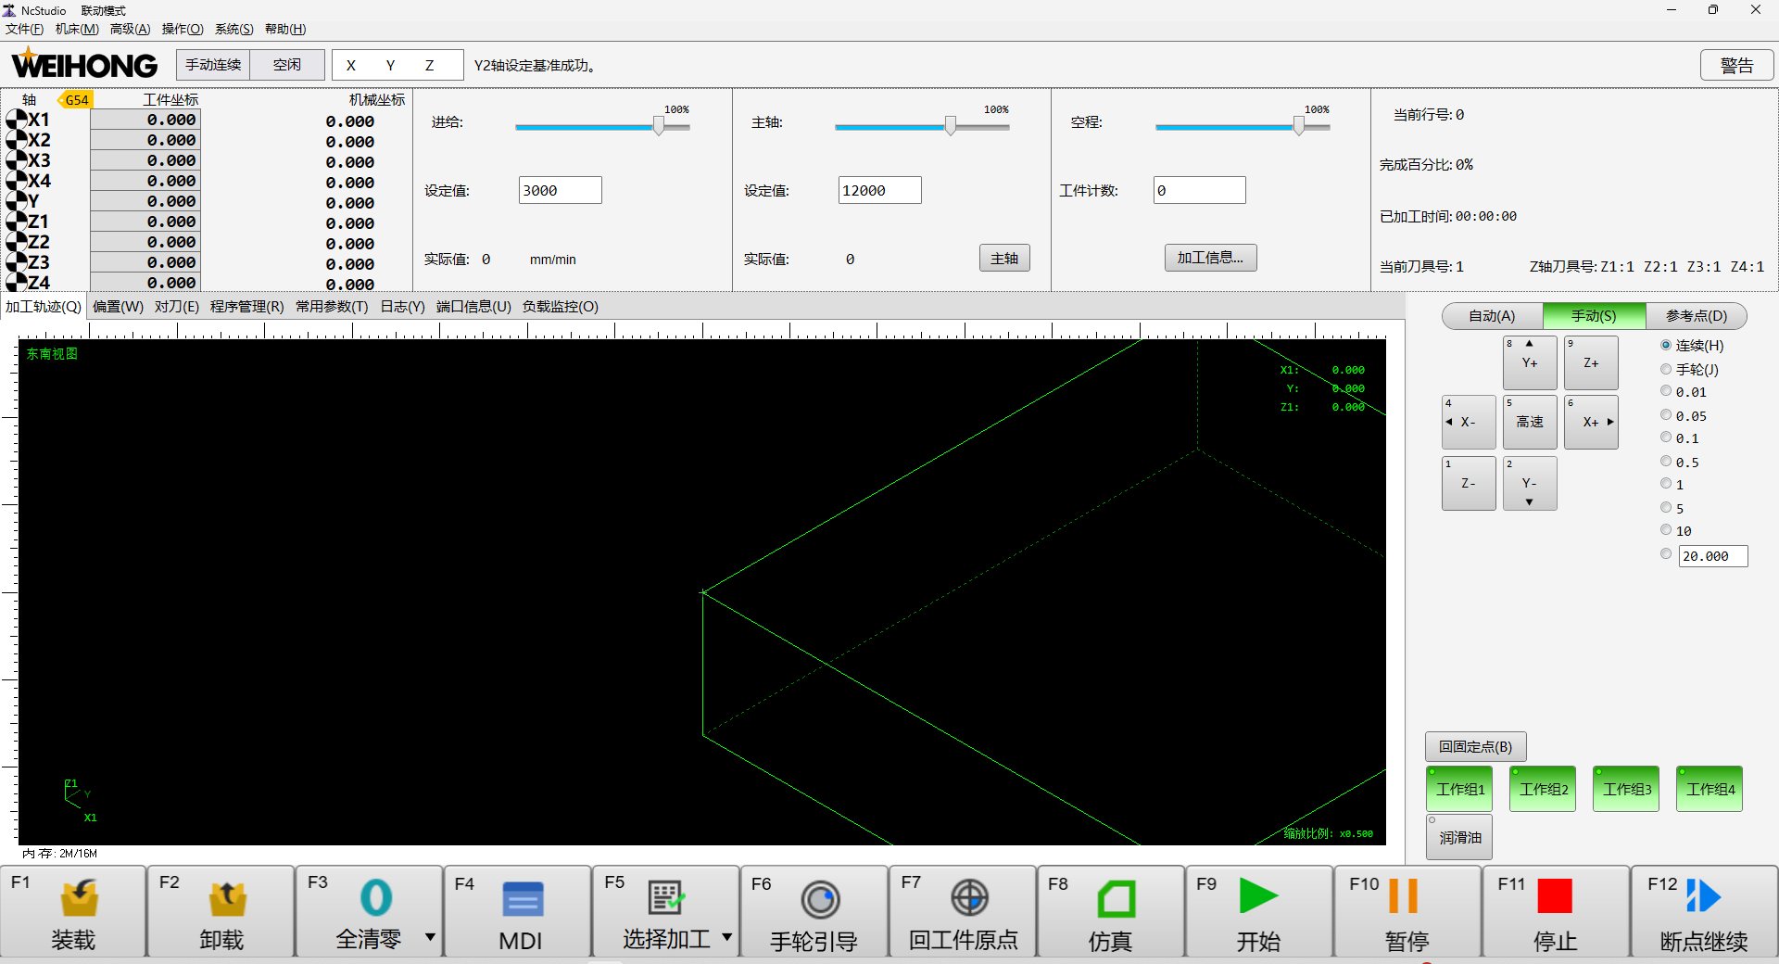Open the G54 coordinate system selector
Viewport: 1779px width, 964px height.
click(76, 100)
